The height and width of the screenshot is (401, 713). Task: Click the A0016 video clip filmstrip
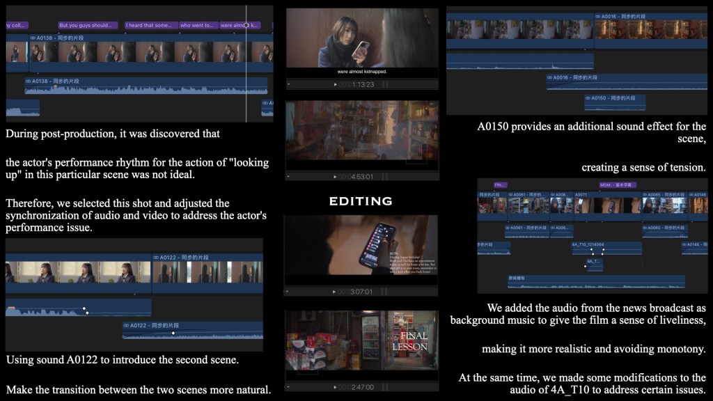point(650,31)
